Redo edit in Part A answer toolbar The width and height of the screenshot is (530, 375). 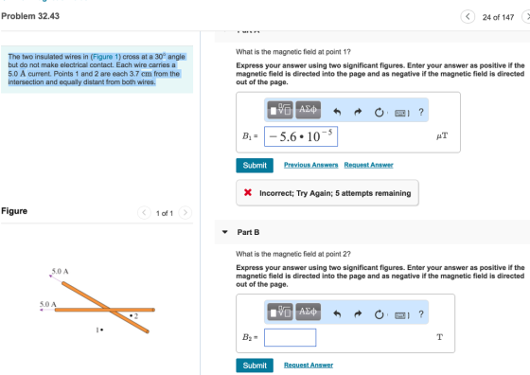pyautogui.click(x=358, y=112)
